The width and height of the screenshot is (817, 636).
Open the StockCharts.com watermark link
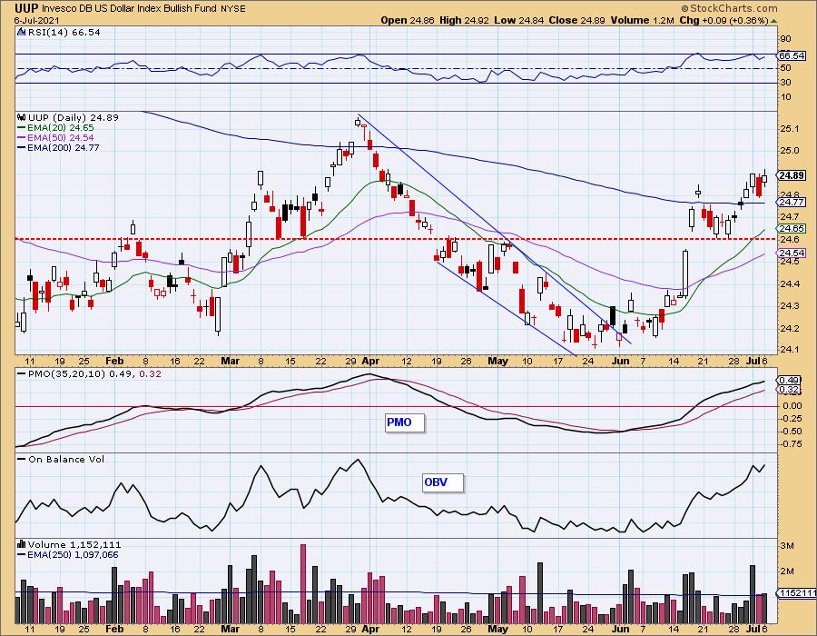729,8
